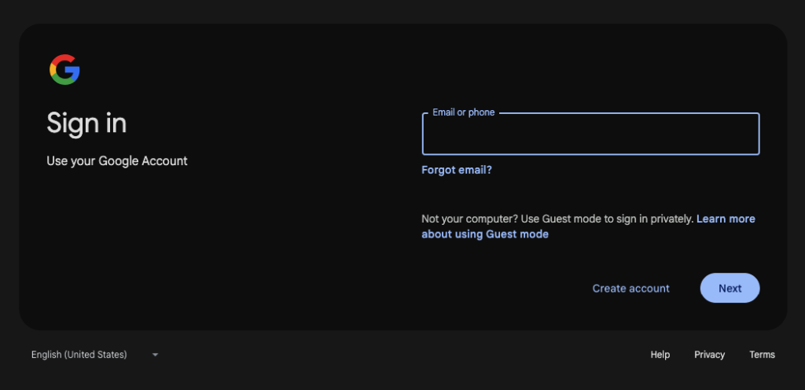Screen dimensions: 805x390
Task: Click the "Sign in" heading
Action: point(86,123)
